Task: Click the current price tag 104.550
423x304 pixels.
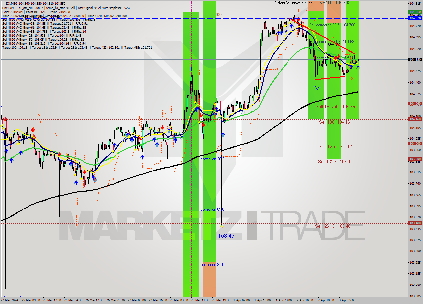Action: click(x=415, y=60)
